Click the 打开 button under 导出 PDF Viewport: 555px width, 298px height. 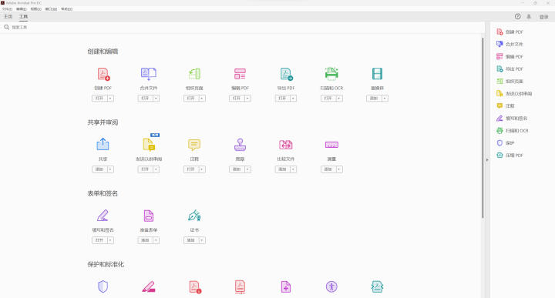click(282, 99)
